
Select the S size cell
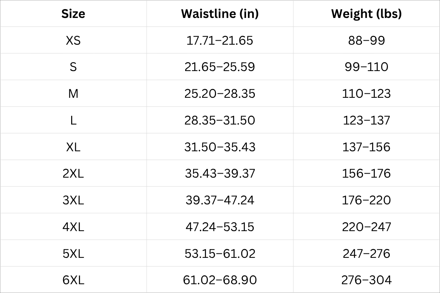(x=73, y=67)
